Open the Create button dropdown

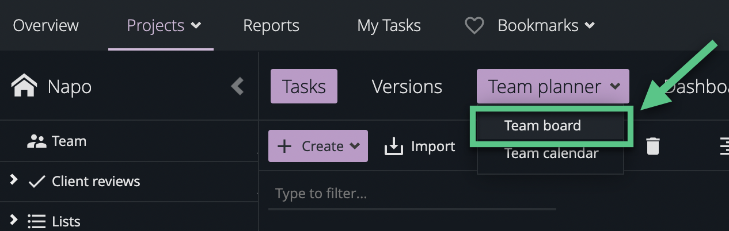click(355, 147)
